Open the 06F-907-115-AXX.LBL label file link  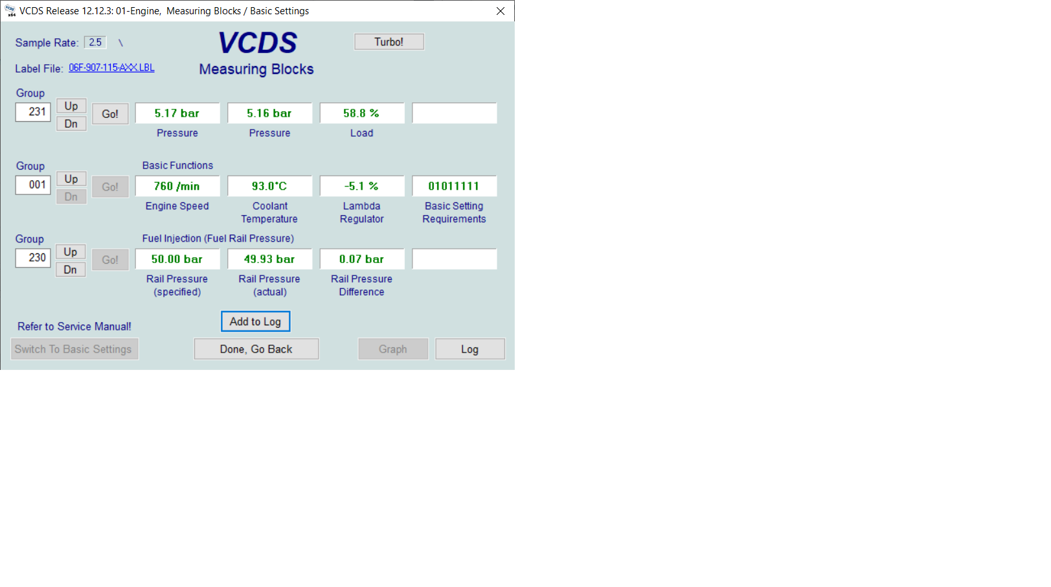click(x=111, y=68)
